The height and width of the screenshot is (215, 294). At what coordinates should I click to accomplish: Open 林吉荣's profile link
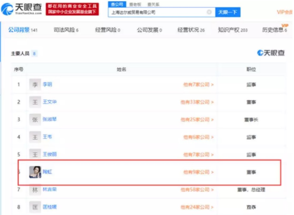pos(50,189)
